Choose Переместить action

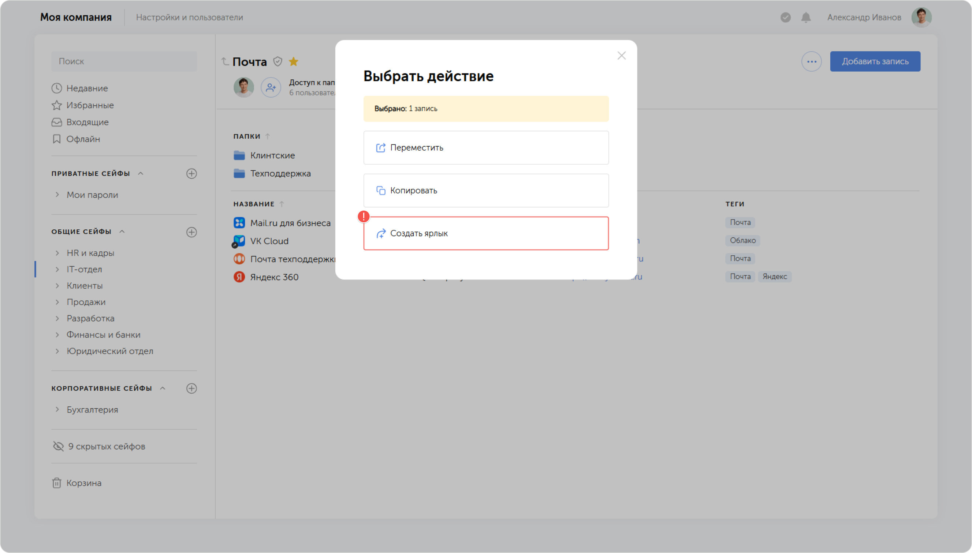click(486, 147)
